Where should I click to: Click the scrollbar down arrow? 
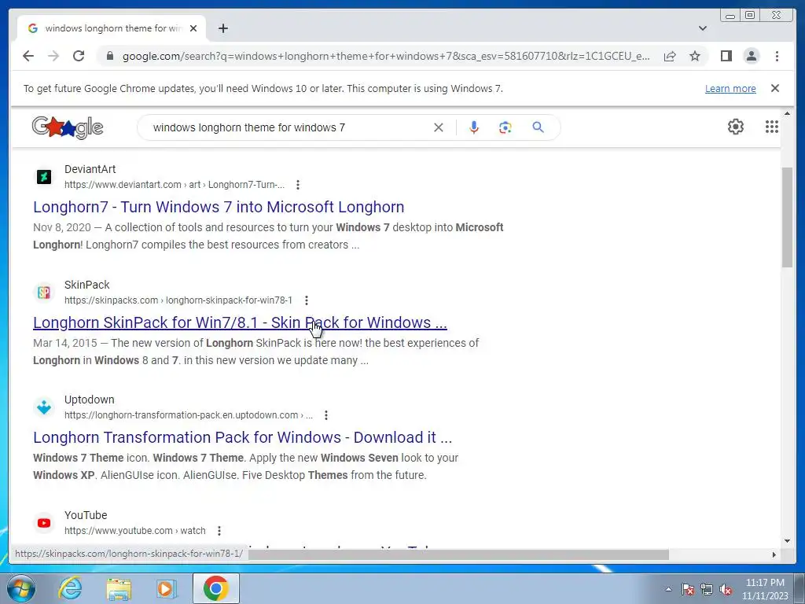pos(787,541)
